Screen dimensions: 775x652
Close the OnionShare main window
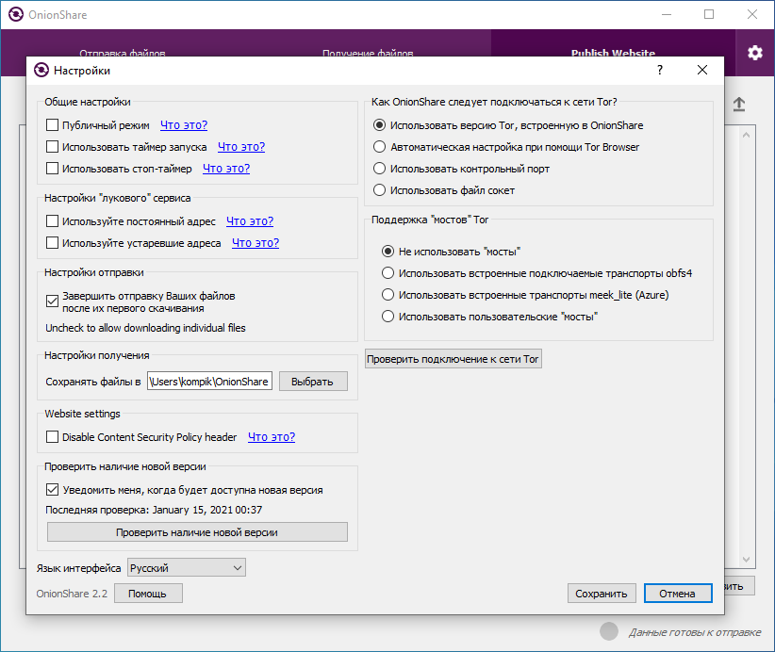[751, 14]
